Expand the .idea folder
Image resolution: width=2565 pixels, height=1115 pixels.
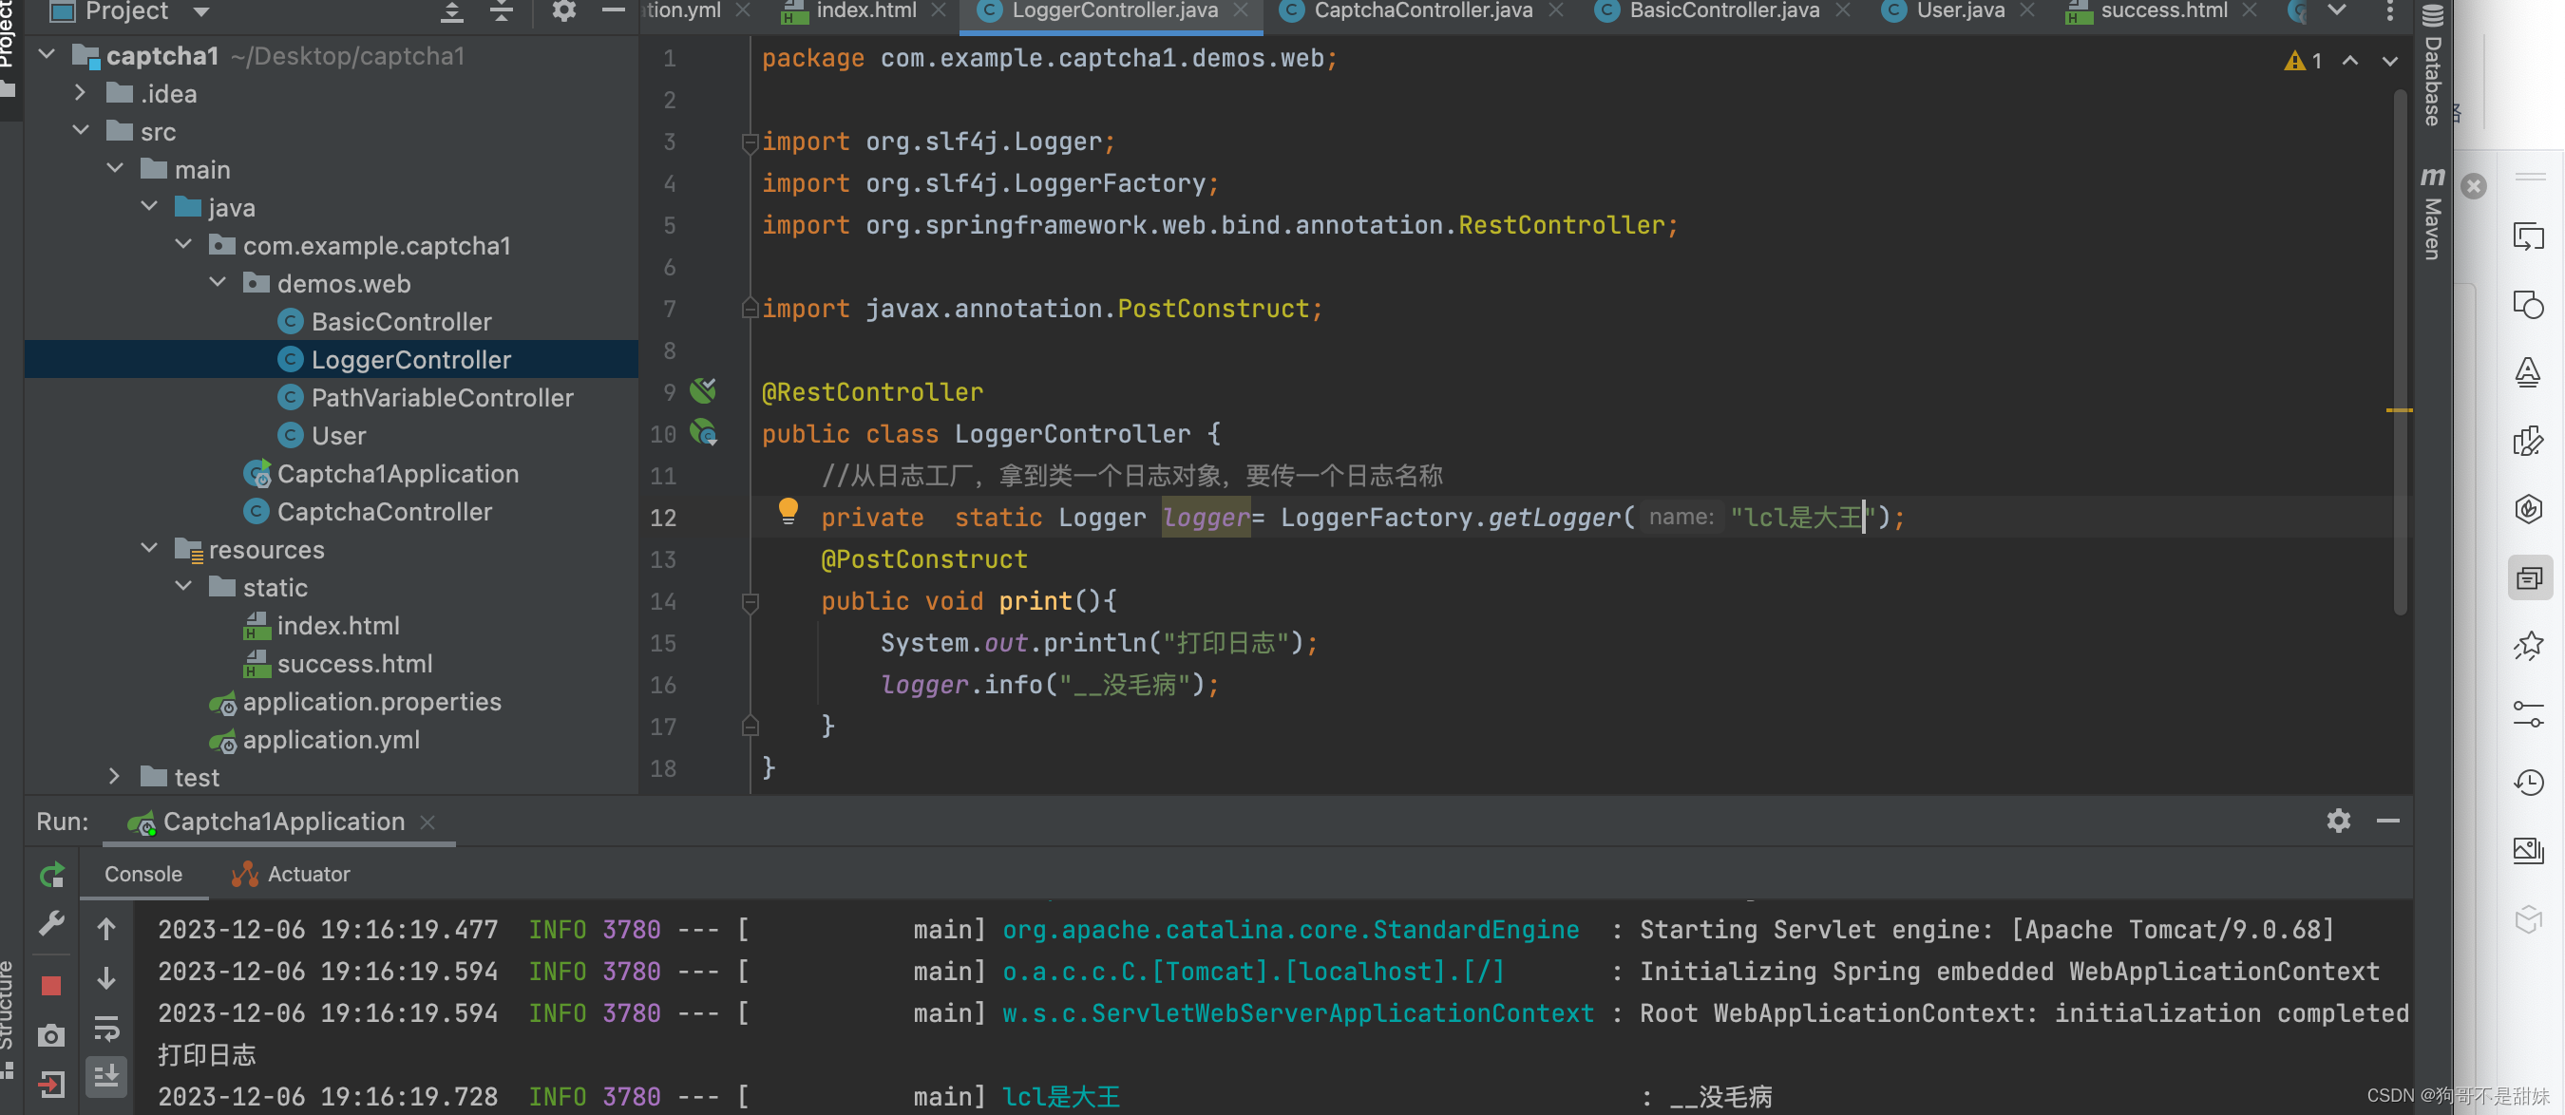pyautogui.click(x=81, y=92)
